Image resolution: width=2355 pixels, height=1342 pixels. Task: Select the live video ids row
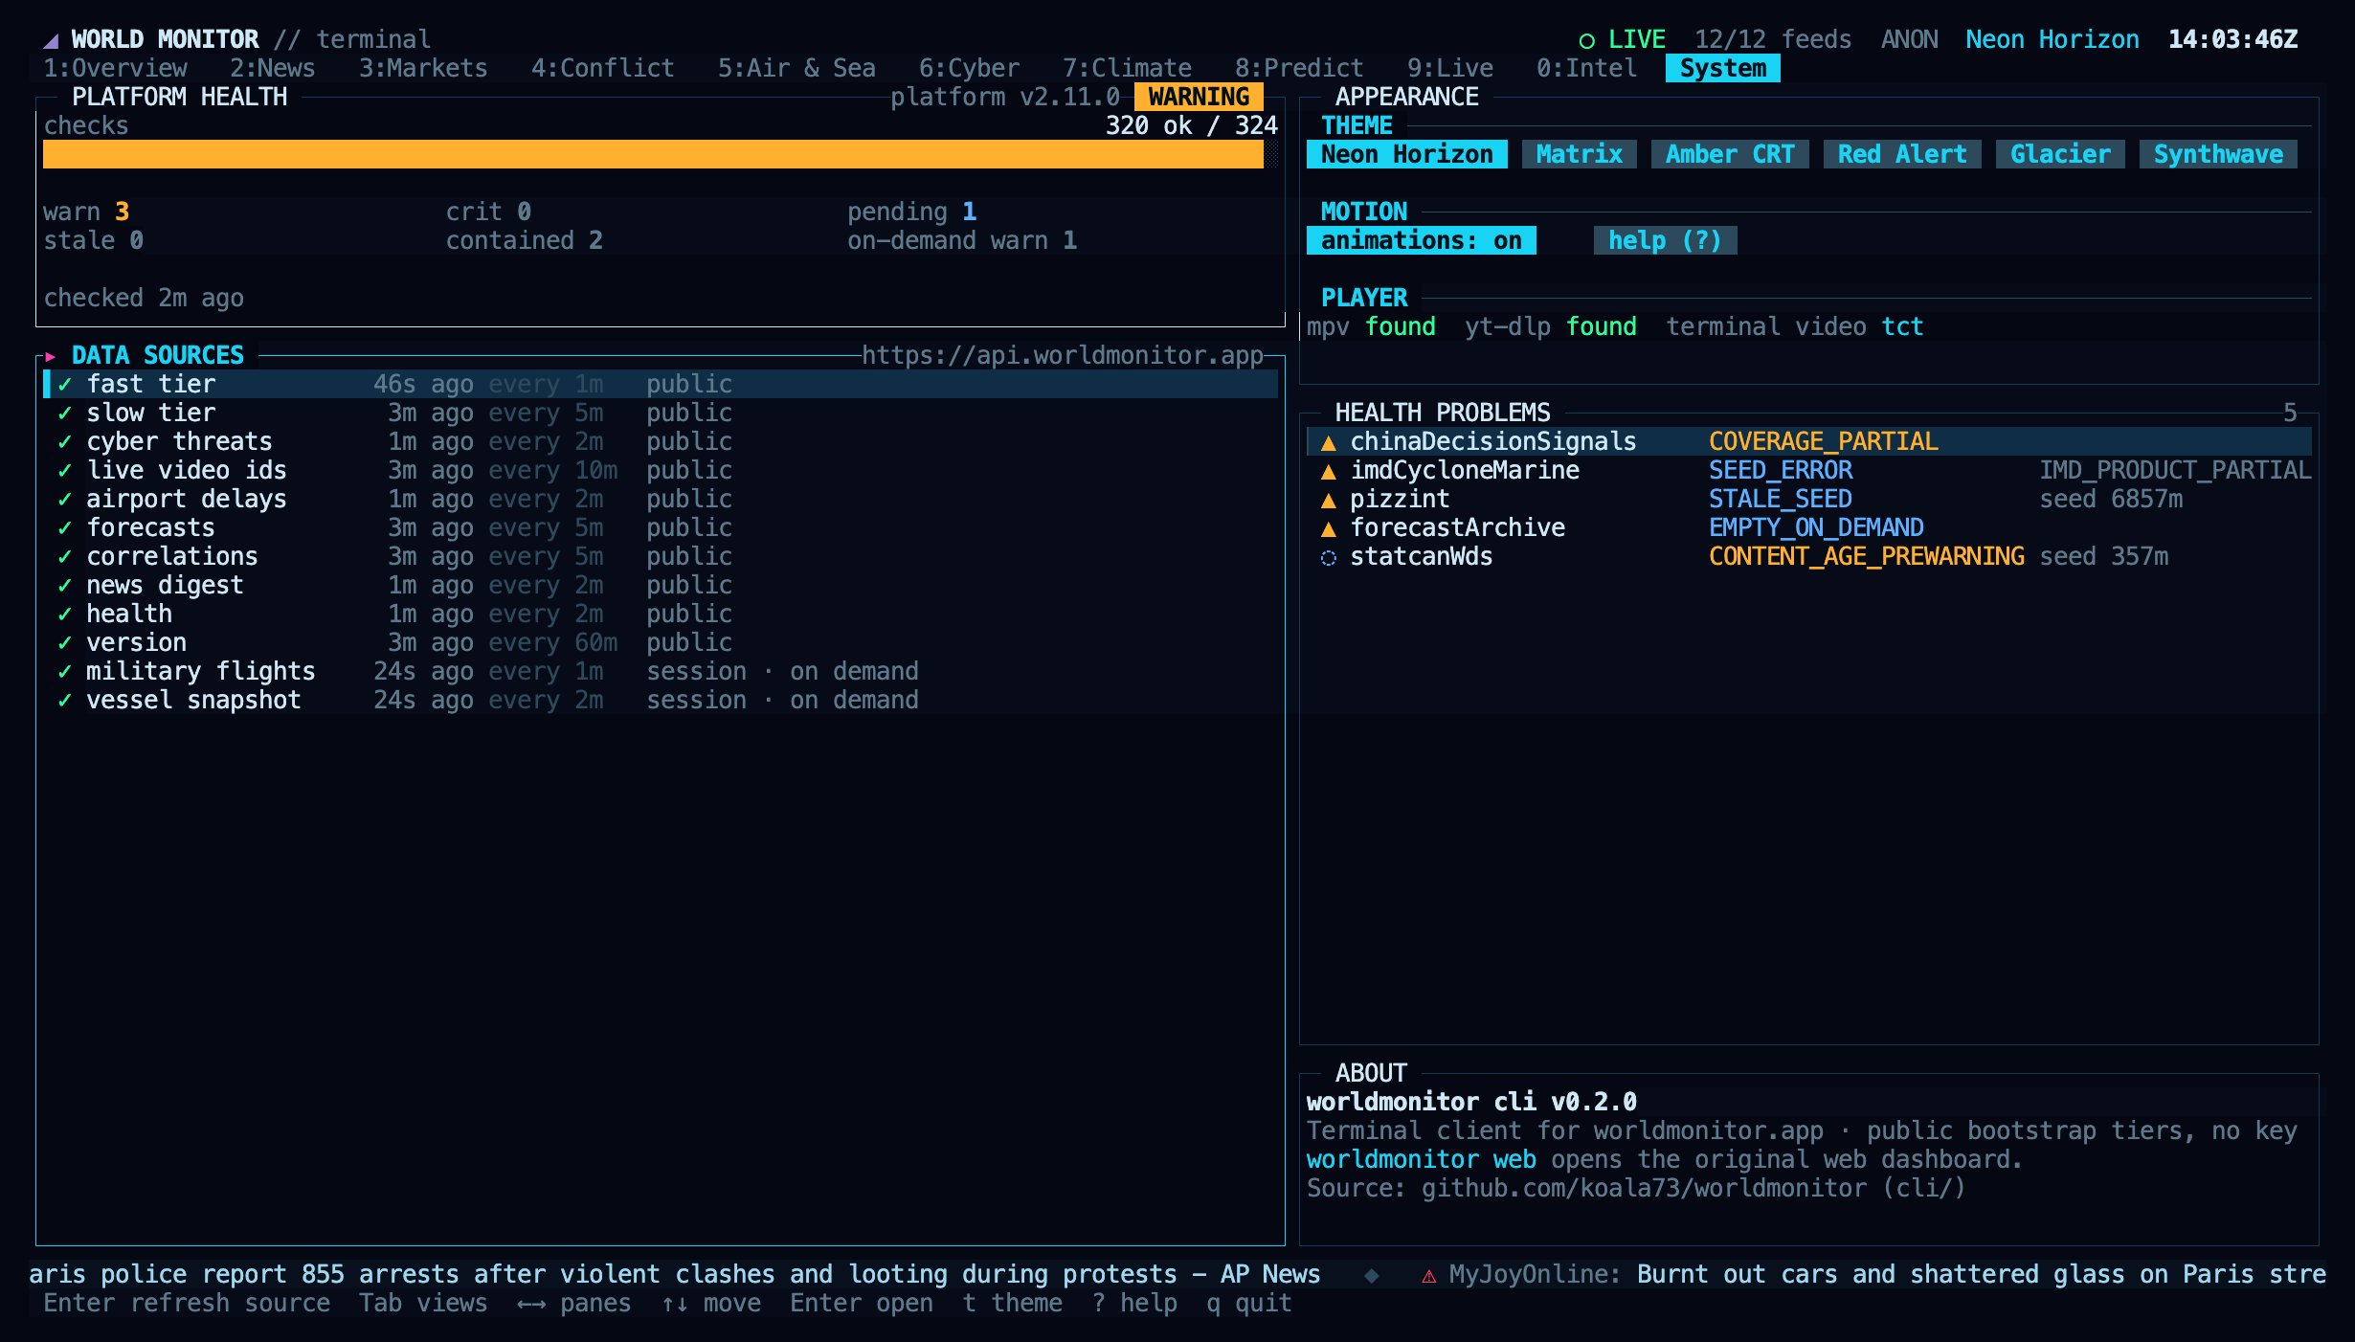coord(661,470)
